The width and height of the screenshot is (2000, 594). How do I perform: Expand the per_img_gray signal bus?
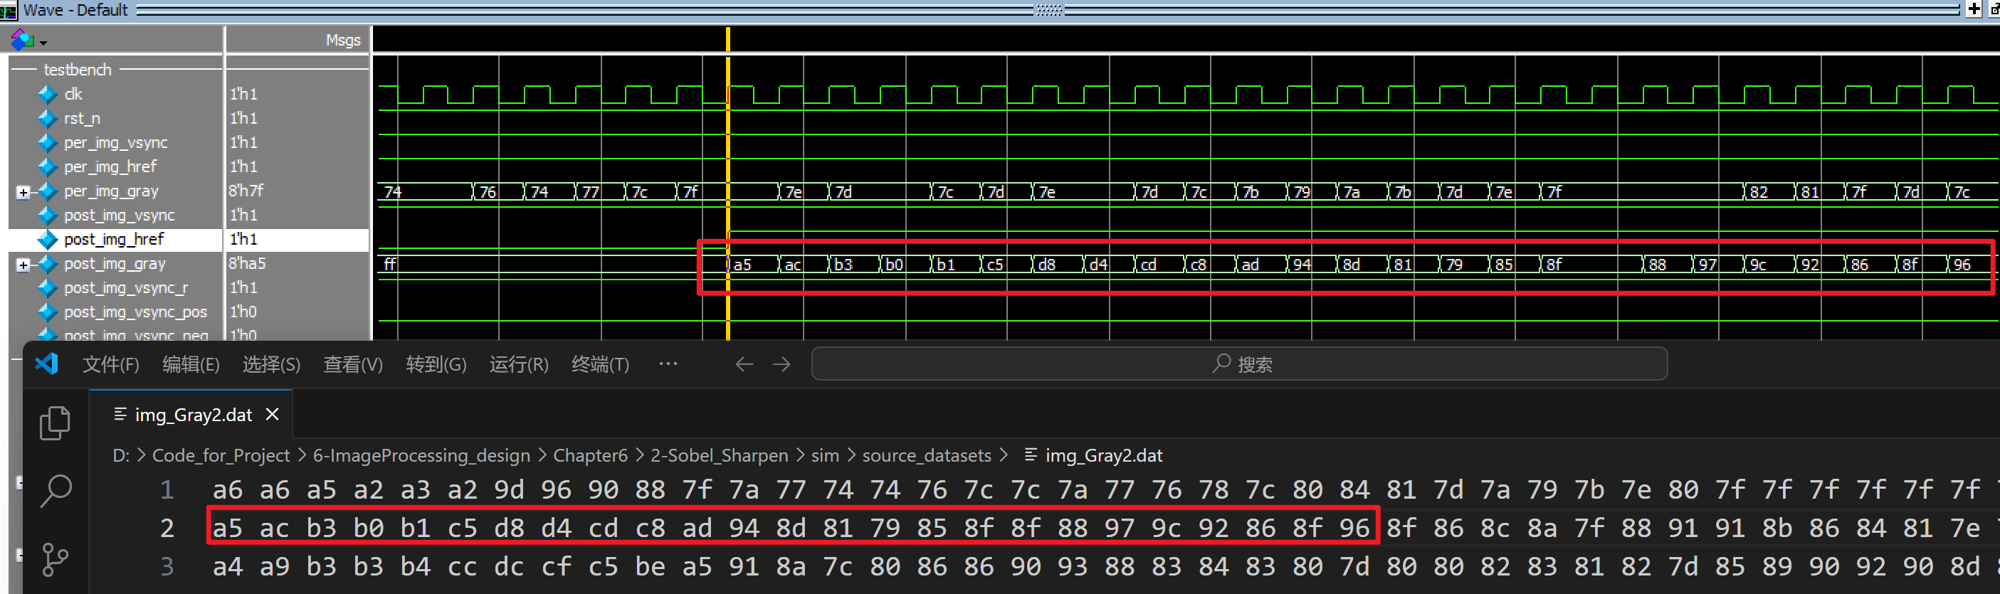pyautogui.click(x=23, y=192)
